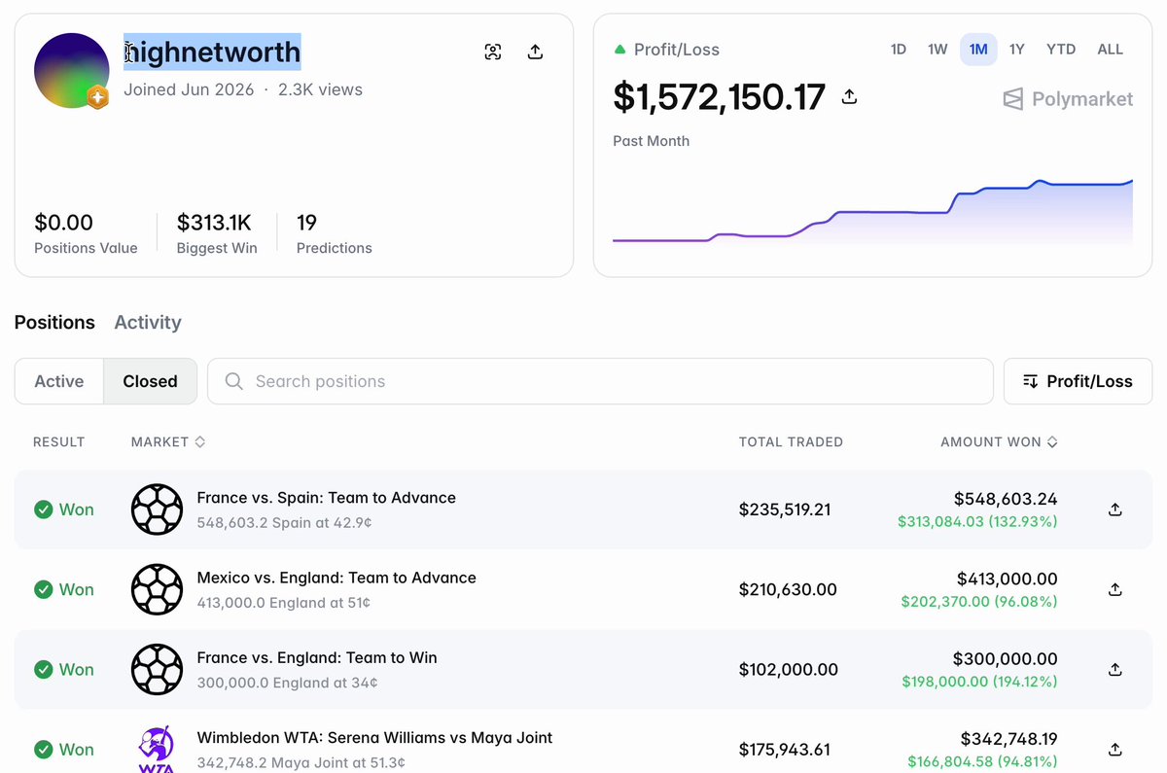1167x773 pixels.
Task: Click the search magnifier icon
Action: [234, 381]
